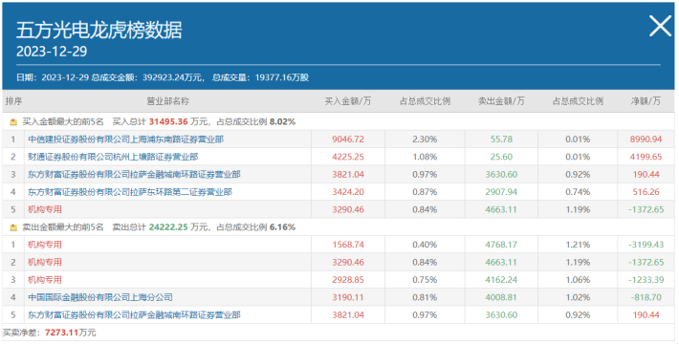
Task: Click the sell total 24222.25
Action: point(168,226)
